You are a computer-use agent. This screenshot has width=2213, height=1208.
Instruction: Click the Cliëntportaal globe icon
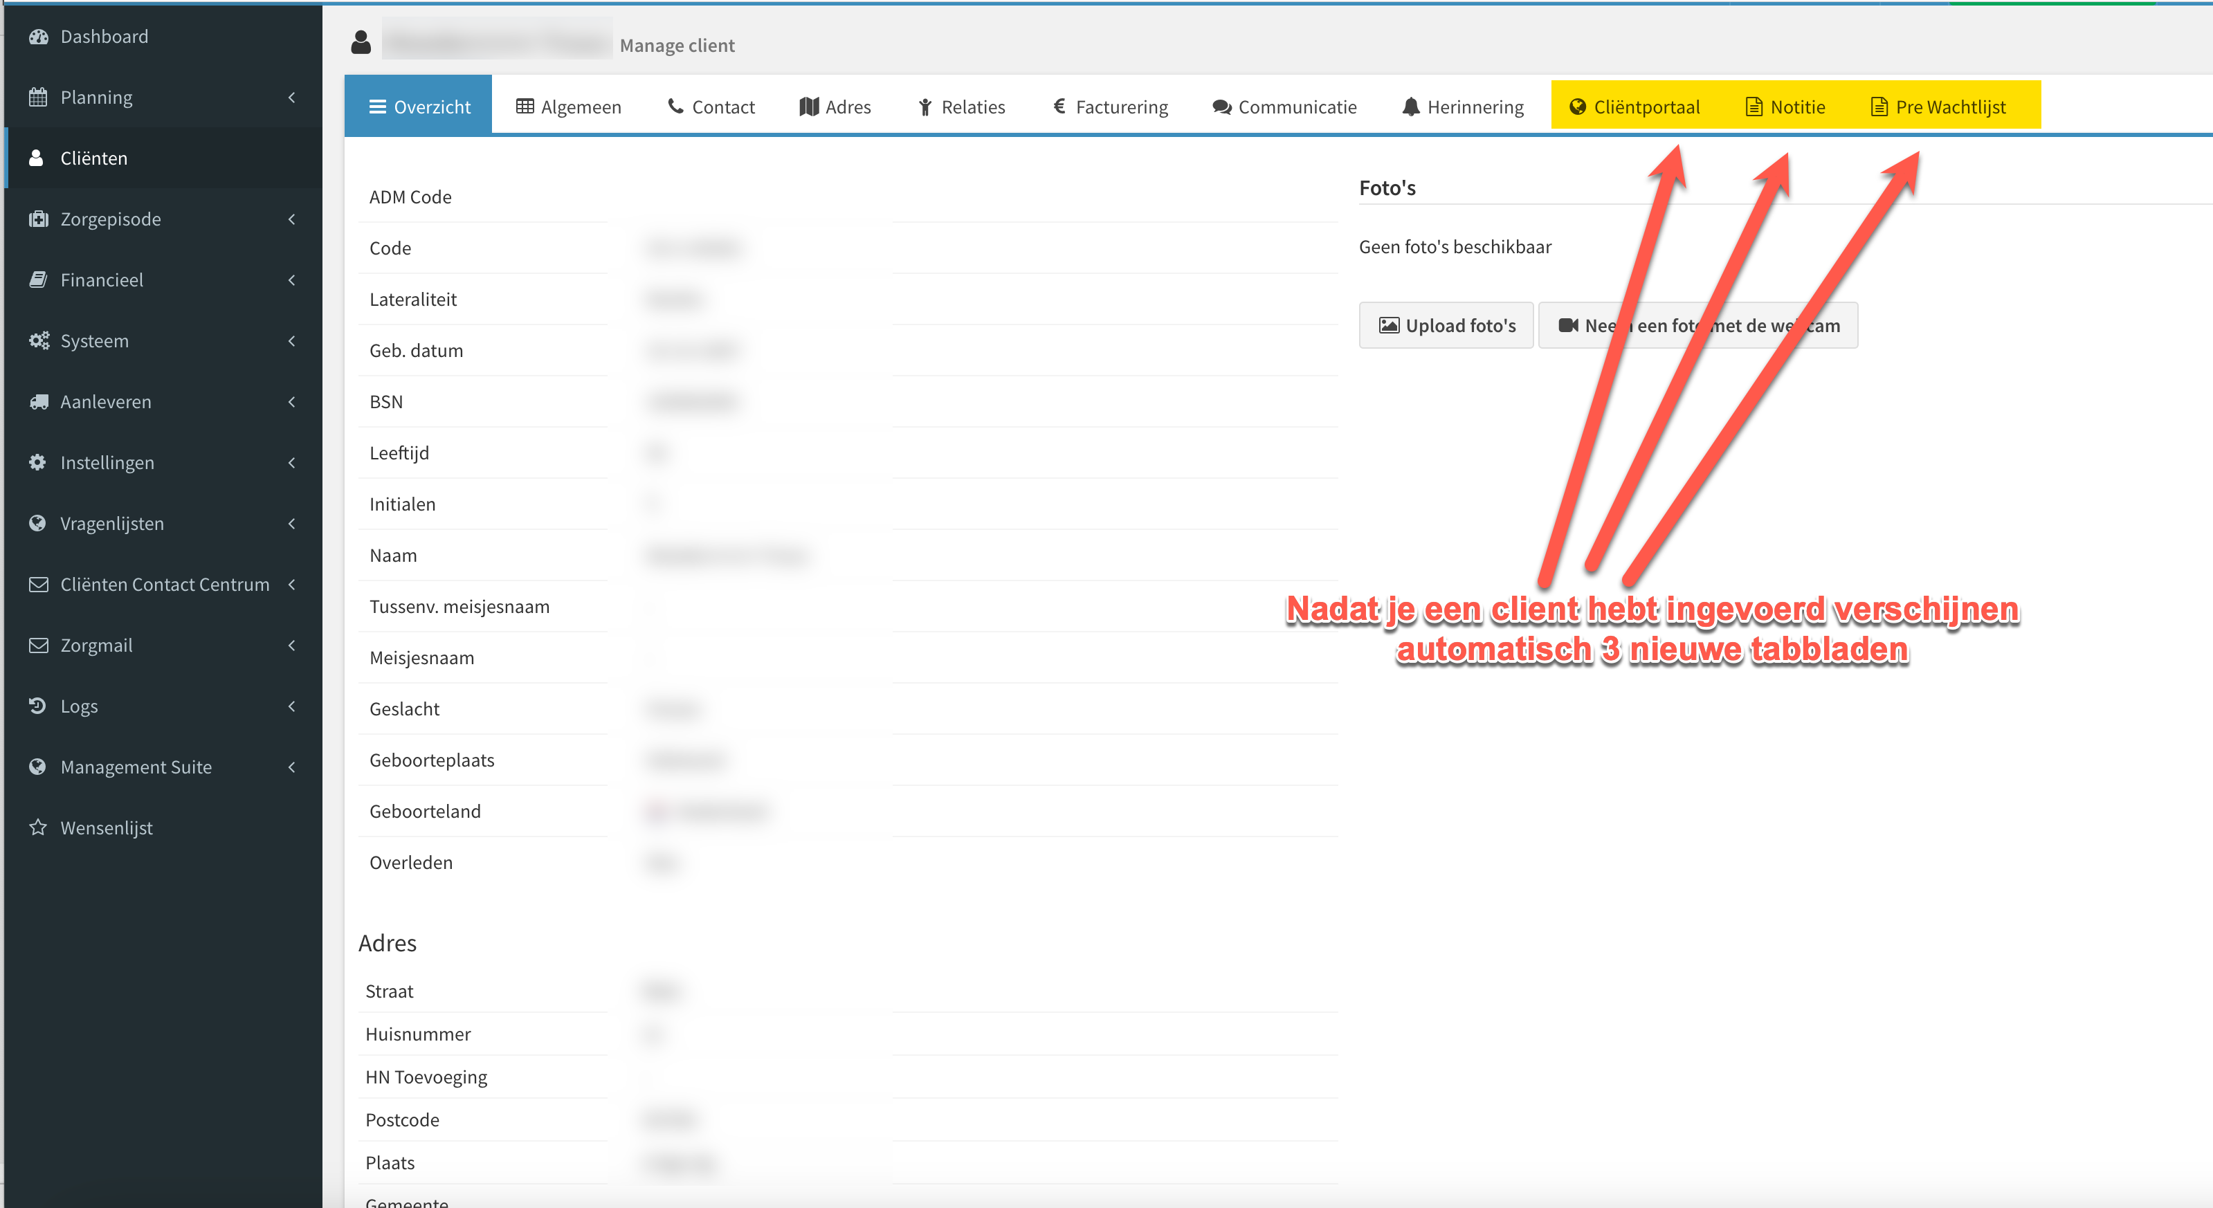coord(1577,107)
